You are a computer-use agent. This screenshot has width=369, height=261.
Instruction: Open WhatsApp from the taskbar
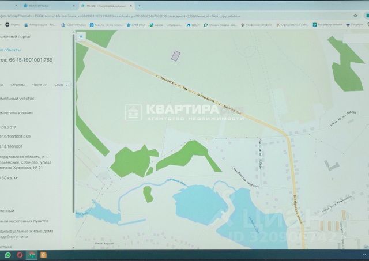(x=7, y=255)
